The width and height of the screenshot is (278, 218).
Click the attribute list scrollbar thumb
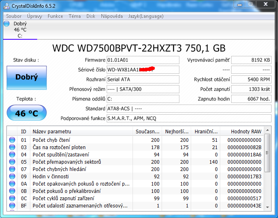pos(267,153)
